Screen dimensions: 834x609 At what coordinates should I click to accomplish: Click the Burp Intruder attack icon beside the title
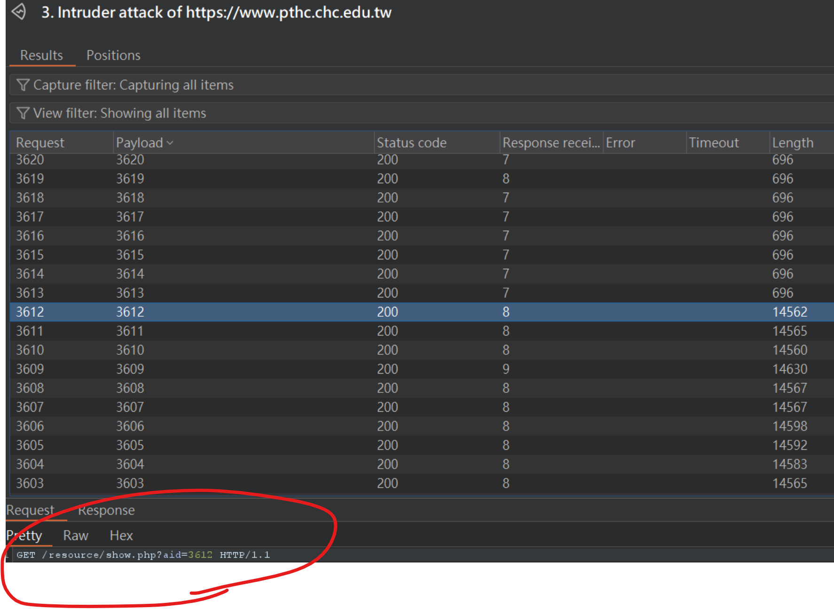point(19,11)
